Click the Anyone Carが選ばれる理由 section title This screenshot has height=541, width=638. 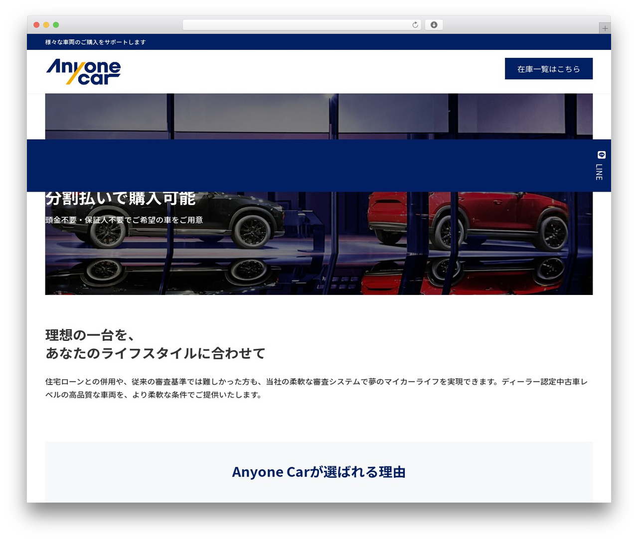[x=319, y=472]
